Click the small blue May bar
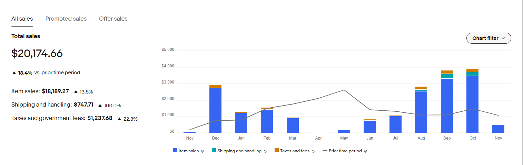This screenshot has height=165, width=523. [344, 131]
